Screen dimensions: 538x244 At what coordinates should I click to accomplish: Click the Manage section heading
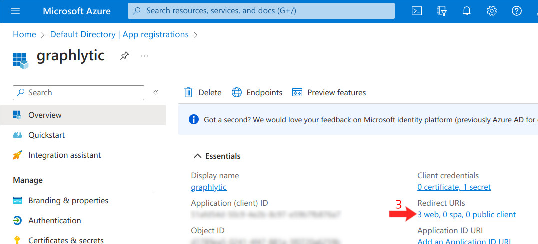coord(28,180)
